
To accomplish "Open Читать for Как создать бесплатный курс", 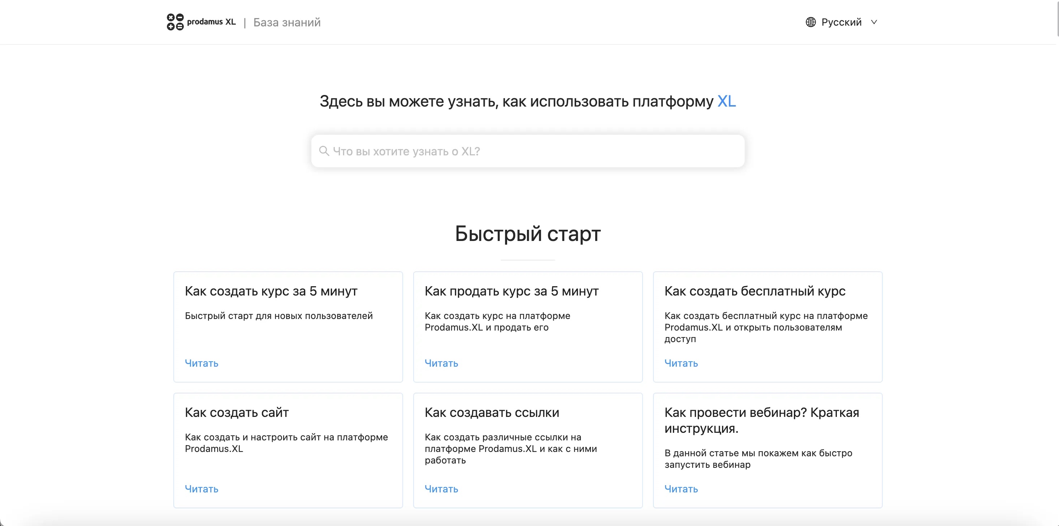I will point(681,363).
